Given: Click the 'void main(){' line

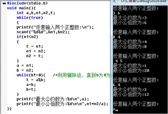Looking at the screenshot, I should pyautogui.click(x=21, y=8).
